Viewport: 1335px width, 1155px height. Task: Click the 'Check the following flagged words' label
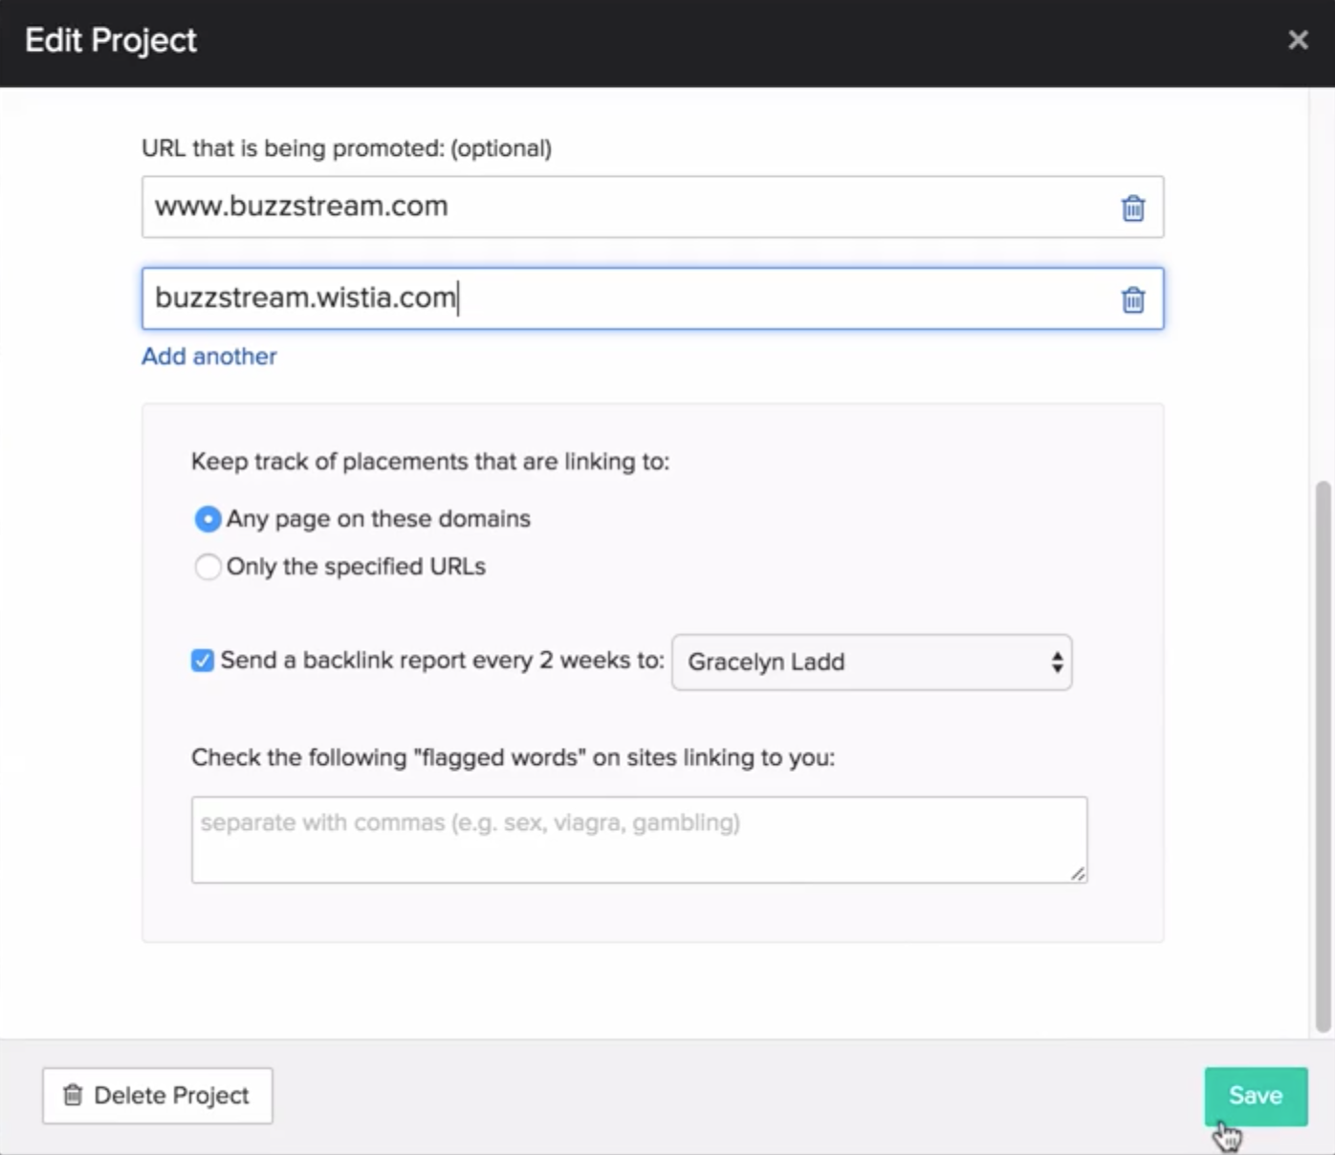point(513,758)
